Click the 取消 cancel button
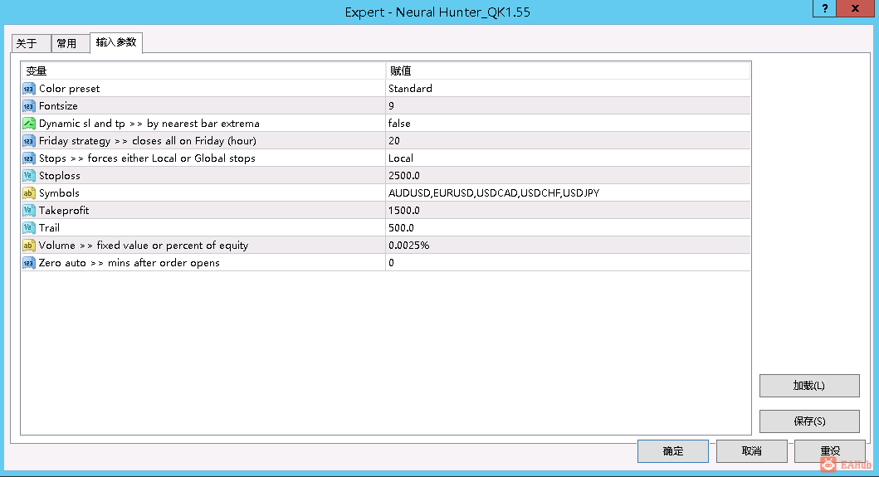Image resolution: width=879 pixels, height=477 pixels. [751, 451]
